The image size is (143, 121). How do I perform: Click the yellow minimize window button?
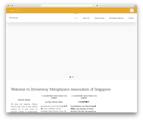point(10,6)
